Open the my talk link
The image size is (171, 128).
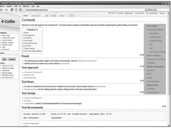(120, 13)
